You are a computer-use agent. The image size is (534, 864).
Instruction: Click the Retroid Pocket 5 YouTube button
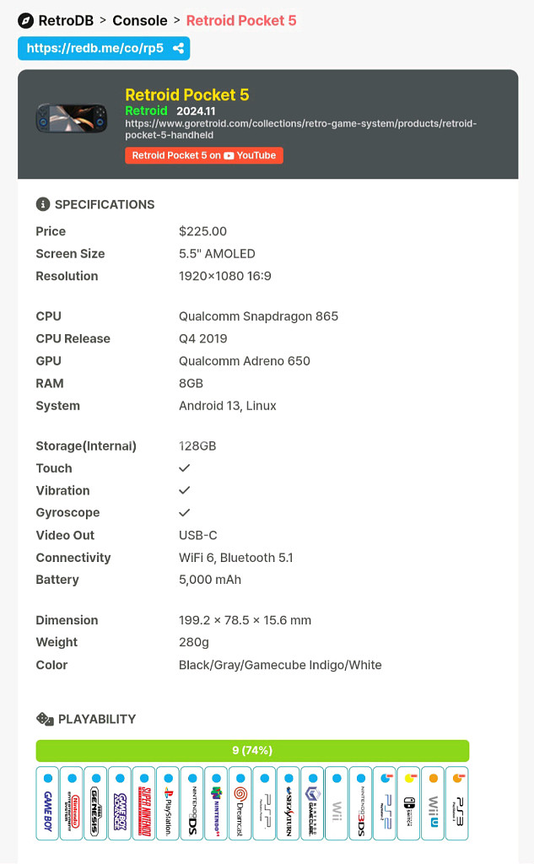coord(204,155)
